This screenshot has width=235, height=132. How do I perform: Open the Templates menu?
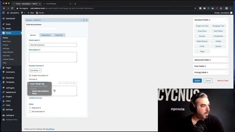click(x=10, y=82)
